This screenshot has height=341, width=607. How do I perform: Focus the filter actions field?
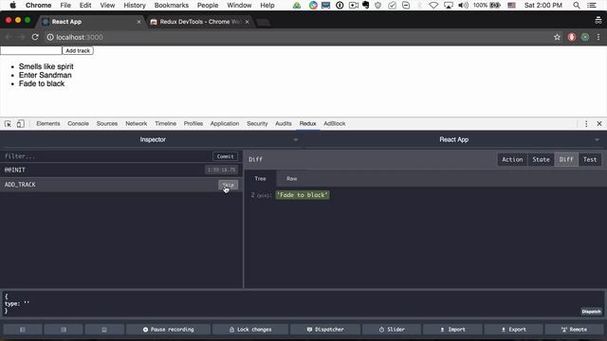106,156
